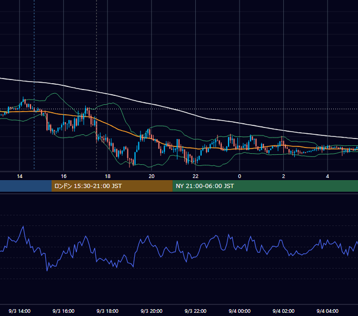Click the 9/4 04:00 date label
Viewport: 358px width, 316px height.
[x=327, y=311]
